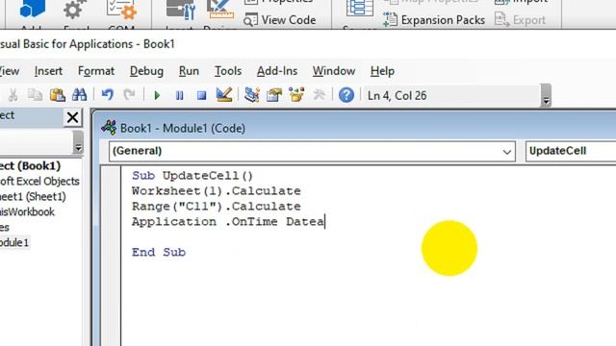Click the Toolbox icon in VBA toolbar
Viewport: 616px width, 346px height.
(x=319, y=95)
